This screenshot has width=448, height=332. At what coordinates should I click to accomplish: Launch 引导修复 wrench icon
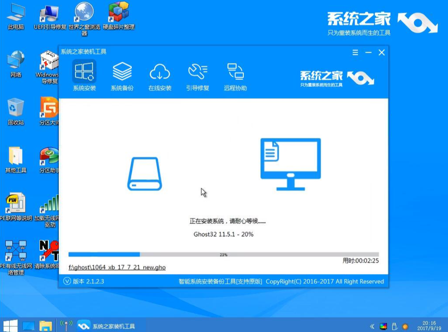pos(197,75)
